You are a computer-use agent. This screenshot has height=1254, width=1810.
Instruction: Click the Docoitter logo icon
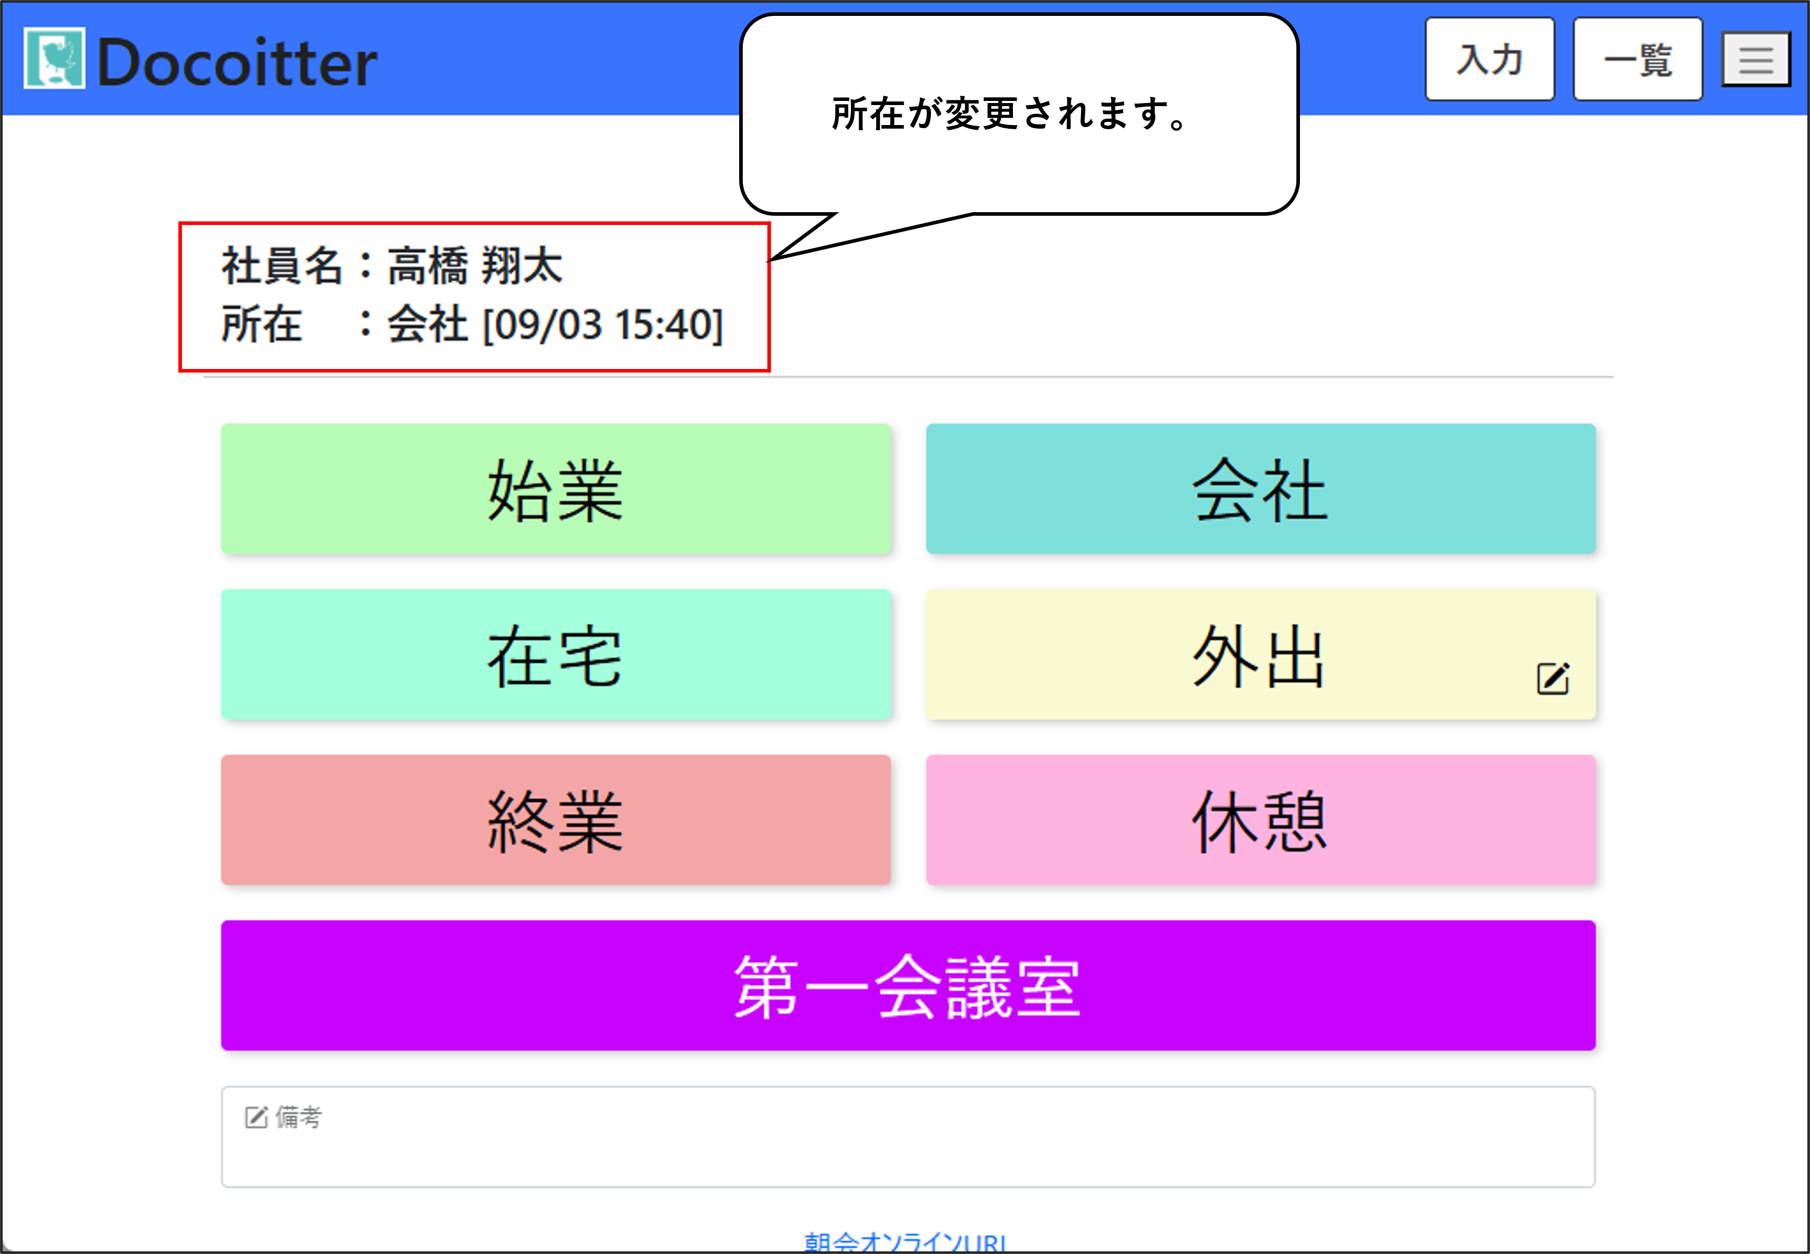click(53, 58)
